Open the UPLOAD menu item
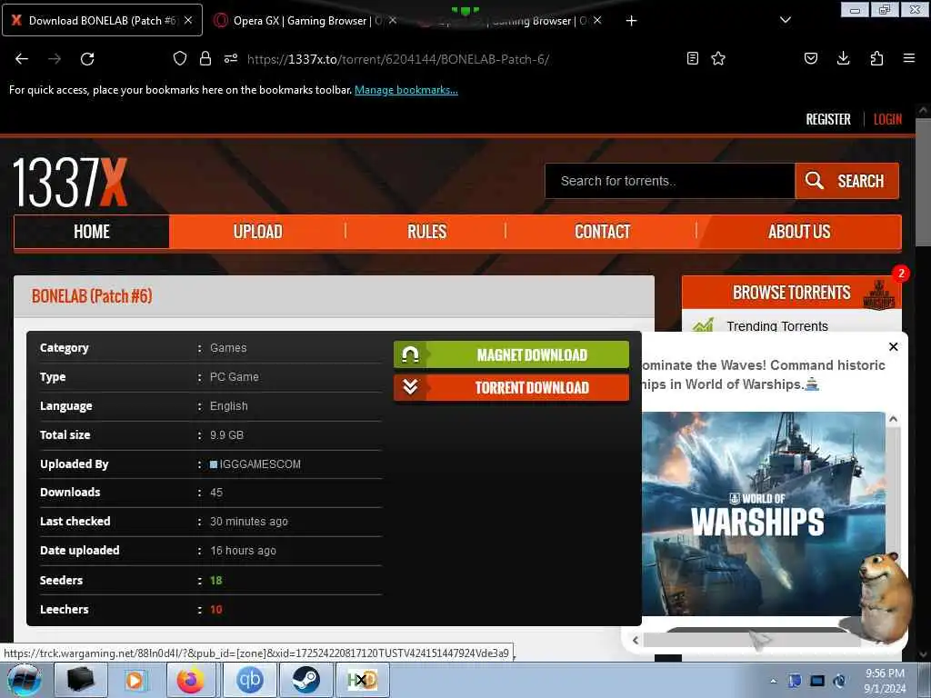 (x=257, y=232)
